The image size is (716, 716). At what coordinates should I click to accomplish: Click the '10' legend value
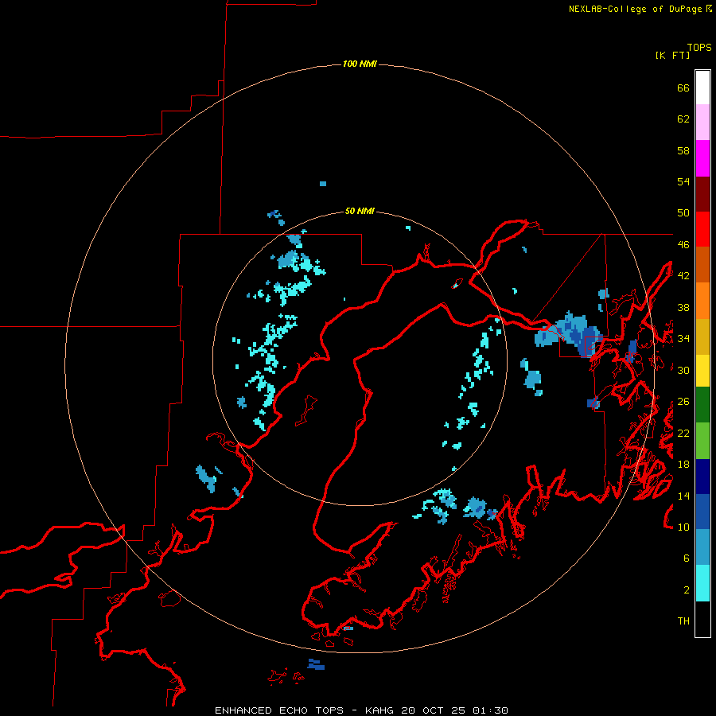tap(683, 527)
